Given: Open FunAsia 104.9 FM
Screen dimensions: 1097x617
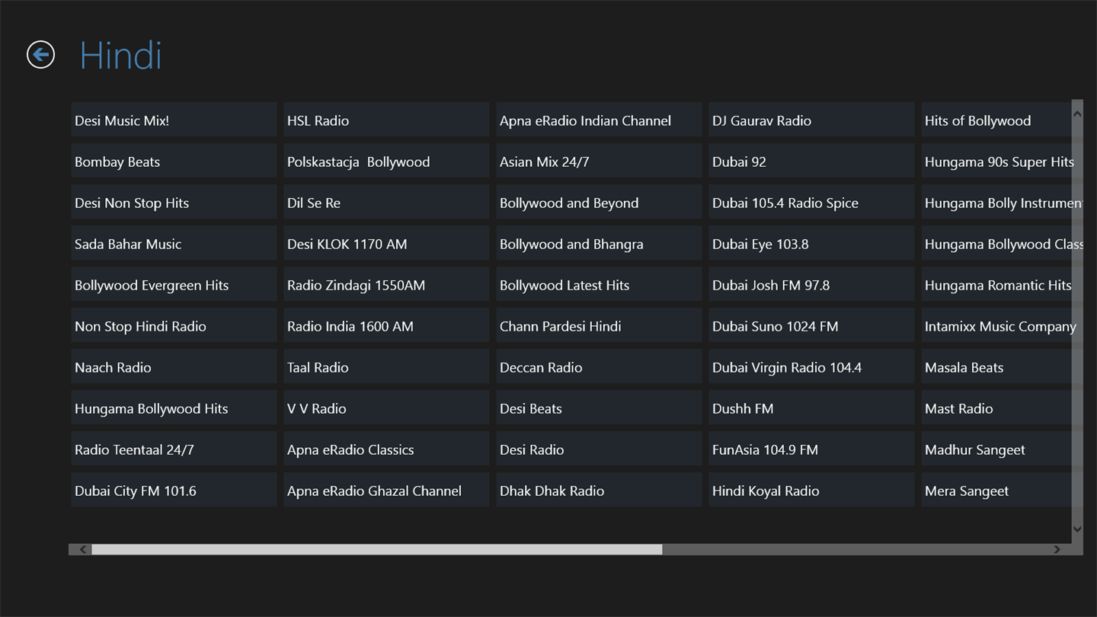Looking at the screenshot, I should pyautogui.click(x=812, y=449).
